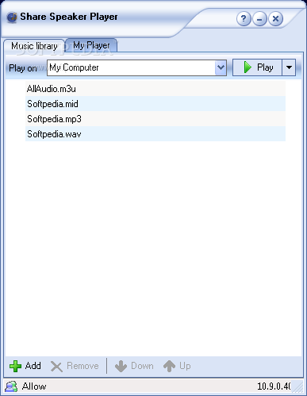Select Softpedia.mid in the playlist
This screenshot has height=396, width=307.
[x=155, y=104]
